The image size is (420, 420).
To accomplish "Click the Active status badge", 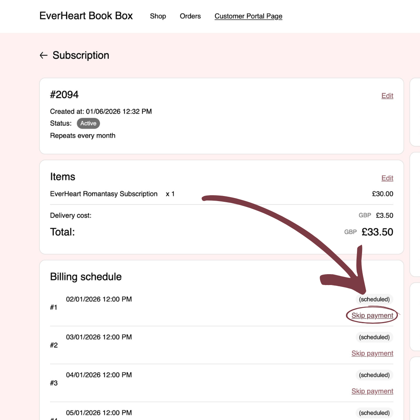I will (x=88, y=124).
